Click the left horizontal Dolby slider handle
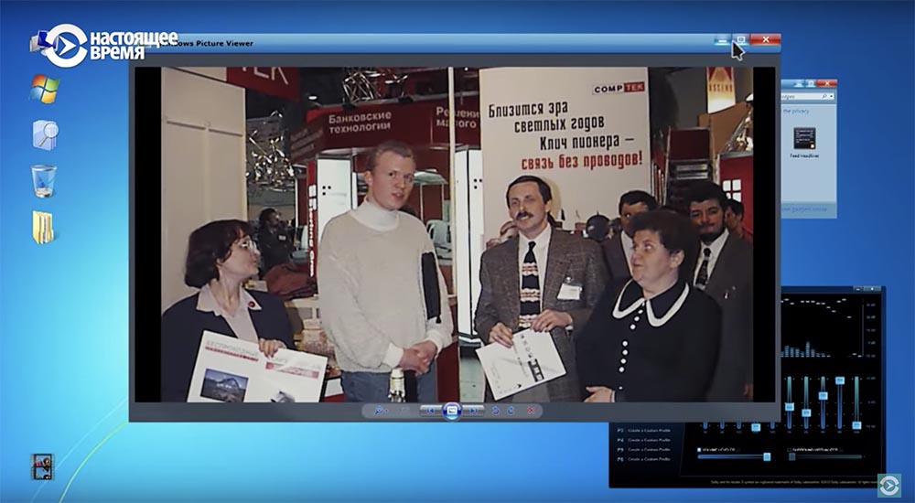The image size is (915, 503). [767, 456]
